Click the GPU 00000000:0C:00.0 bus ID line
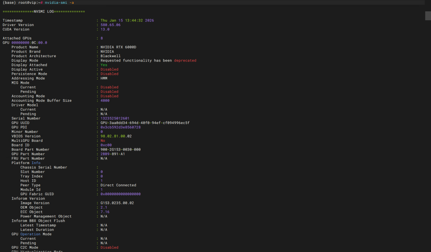This screenshot has height=252, width=431. 25,42
